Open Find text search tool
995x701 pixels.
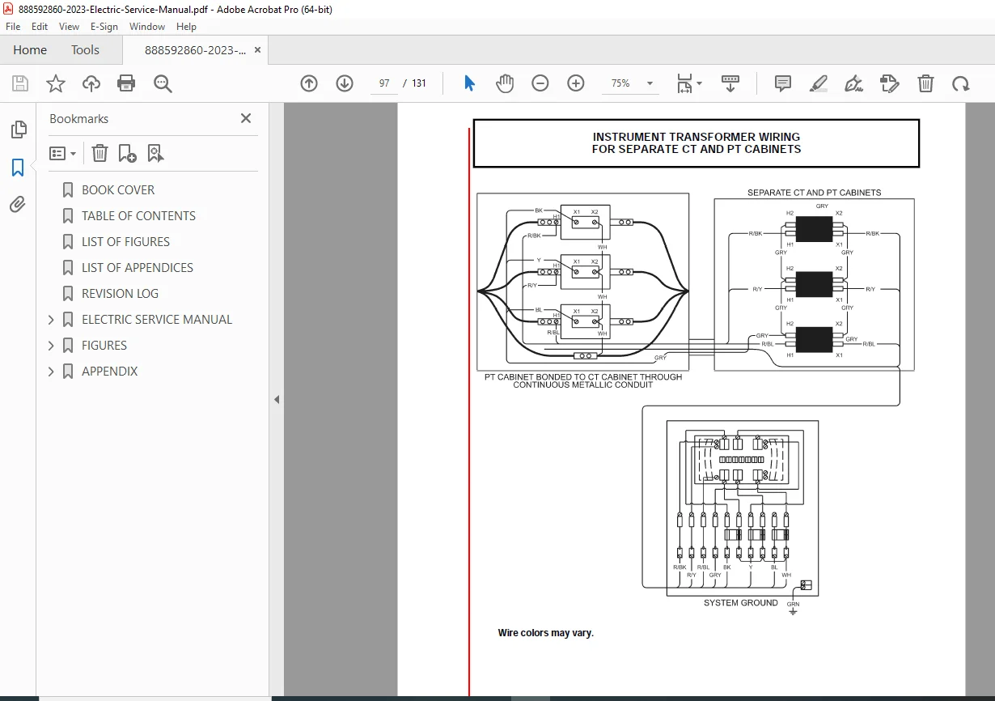(x=163, y=83)
